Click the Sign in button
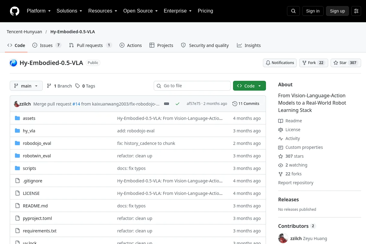The image size is (366, 244). tap(313, 11)
